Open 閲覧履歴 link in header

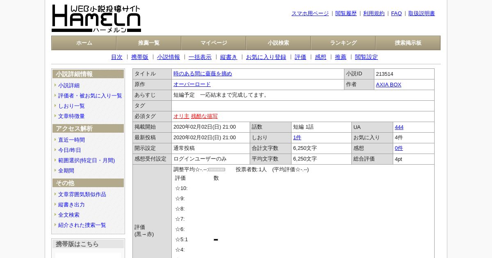[346, 14]
